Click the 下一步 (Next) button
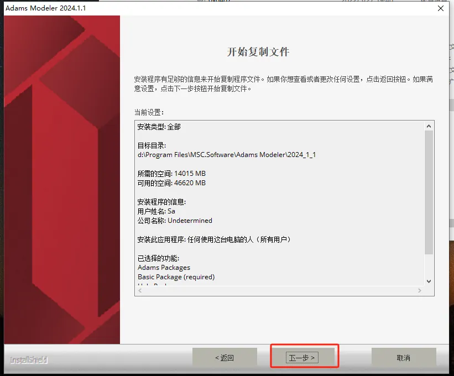Screen dimensions: 454x376 click(x=302, y=358)
